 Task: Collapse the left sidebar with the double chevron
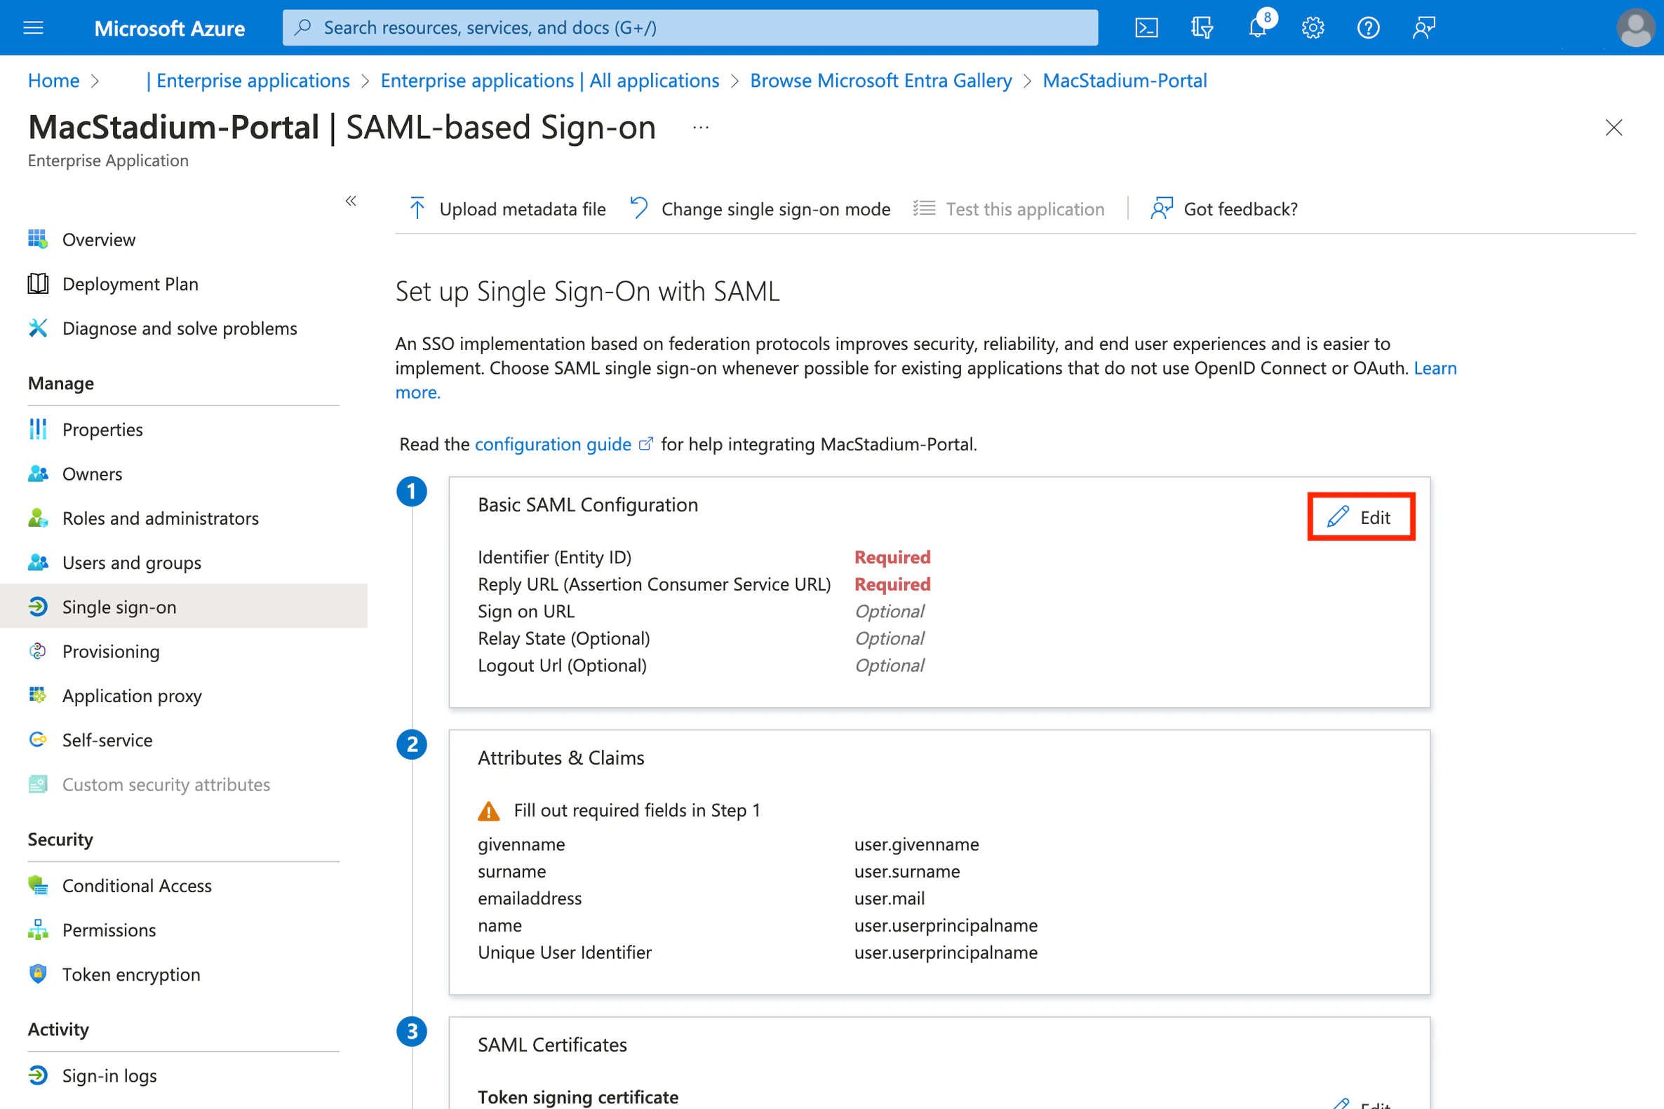pos(351,201)
